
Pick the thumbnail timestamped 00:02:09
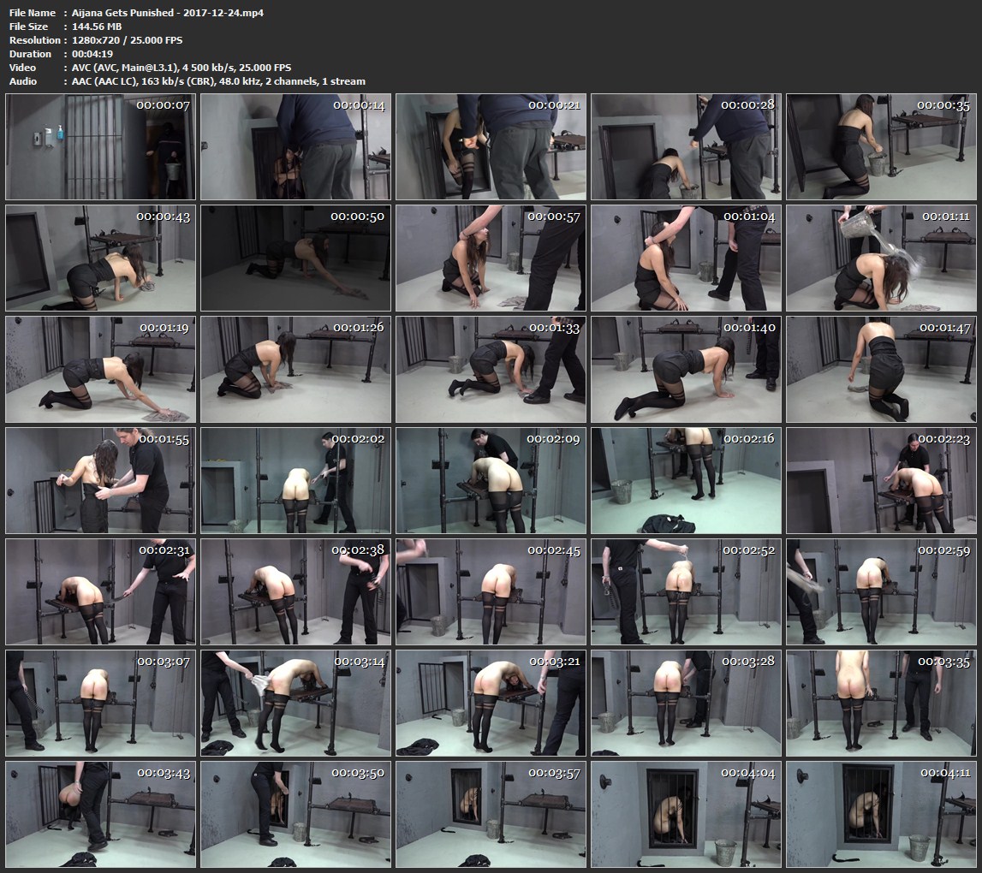point(491,481)
